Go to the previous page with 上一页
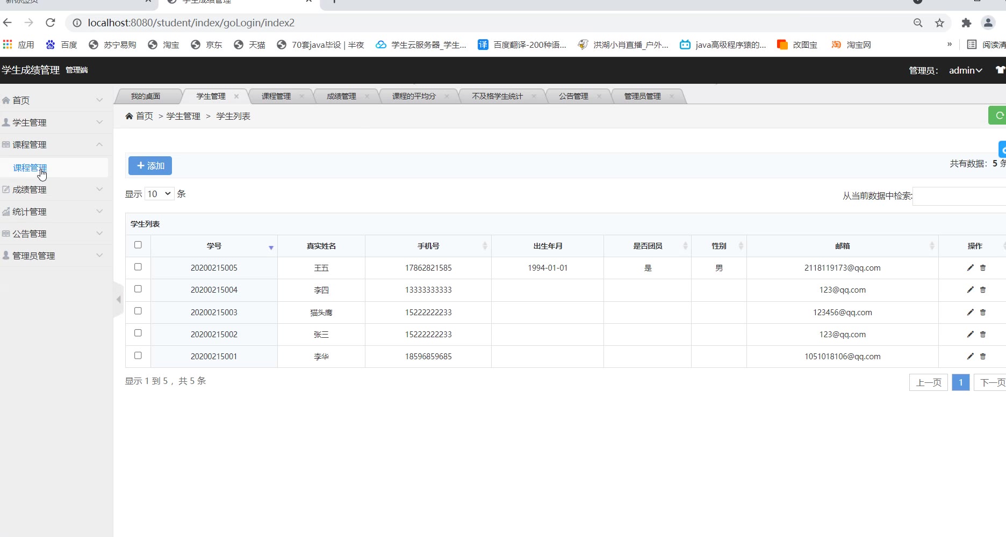 (928, 382)
